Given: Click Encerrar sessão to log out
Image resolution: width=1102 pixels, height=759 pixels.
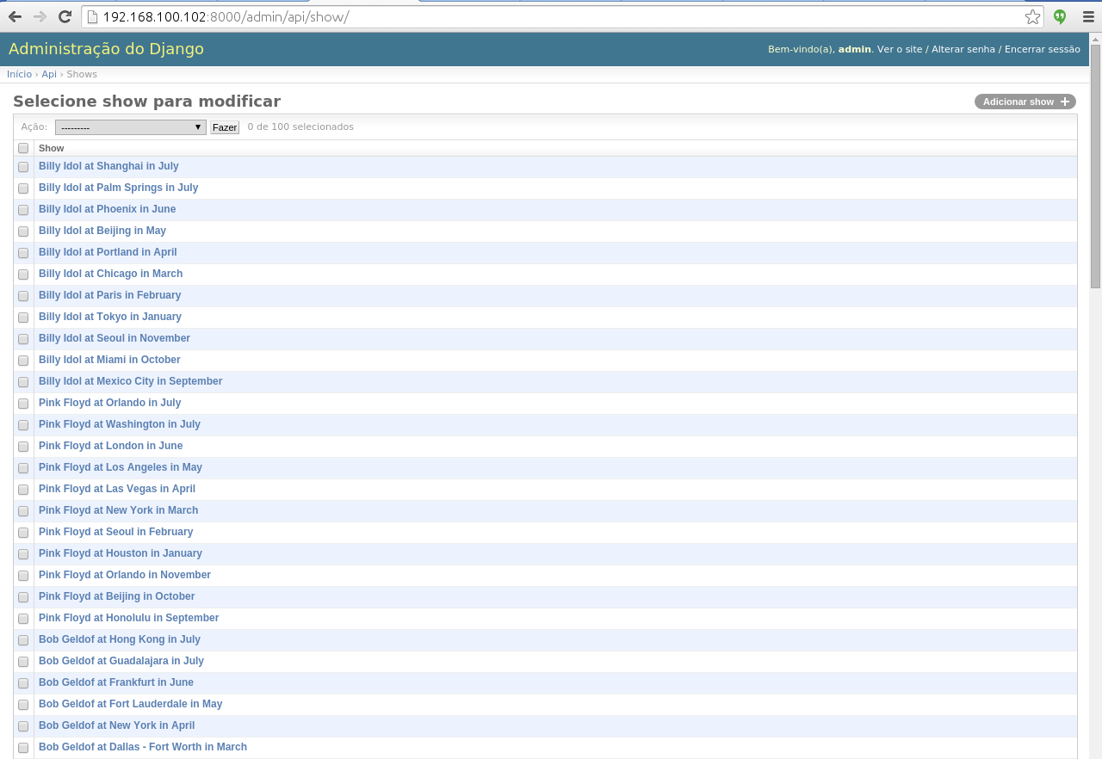Looking at the screenshot, I should pos(1042,49).
